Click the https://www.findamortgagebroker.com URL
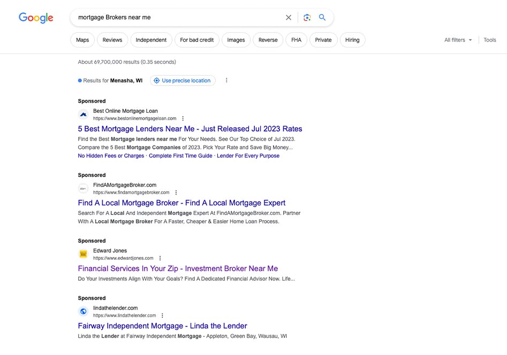This screenshot has width=507, height=355. click(131, 192)
